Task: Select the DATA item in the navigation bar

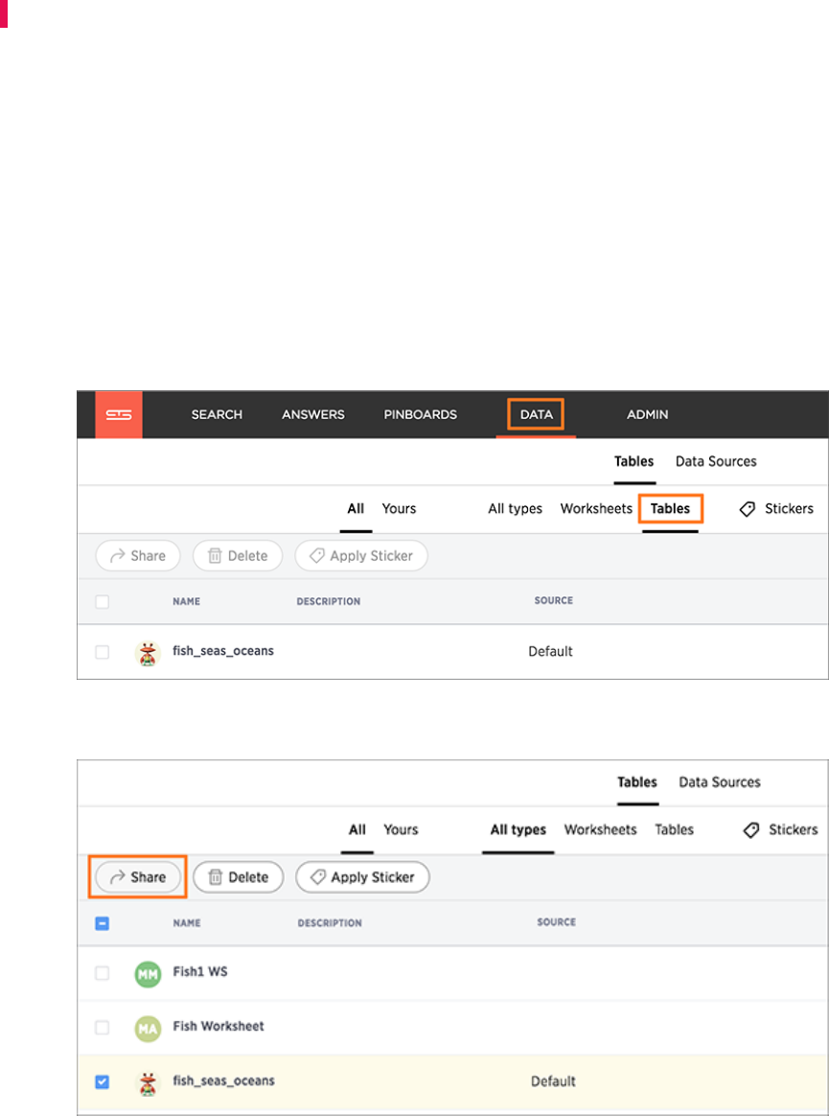Action: tap(536, 414)
